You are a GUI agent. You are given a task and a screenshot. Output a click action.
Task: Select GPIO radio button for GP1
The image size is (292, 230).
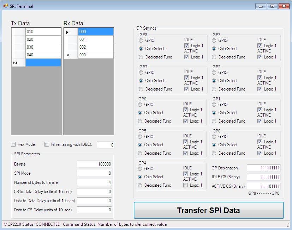point(214,105)
